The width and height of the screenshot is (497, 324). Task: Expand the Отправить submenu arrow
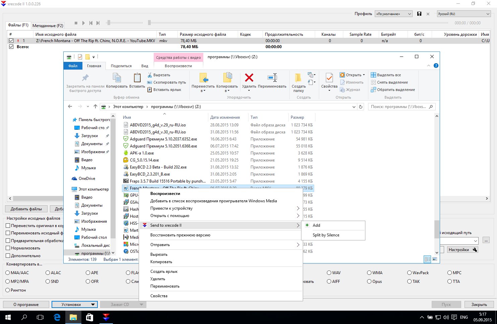pyautogui.click(x=298, y=245)
